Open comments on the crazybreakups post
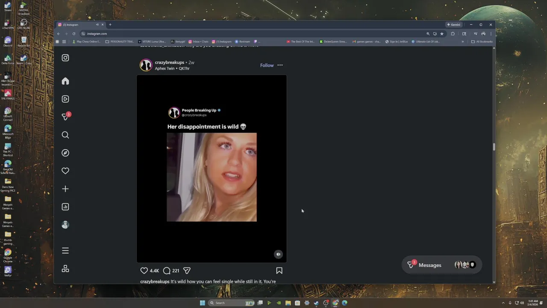Viewport: 547px width, 308px height. click(x=167, y=270)
